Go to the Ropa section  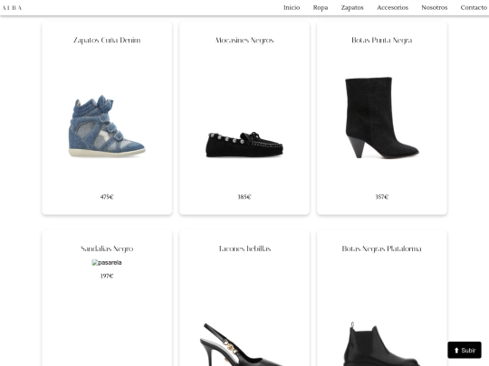click(x=321, y=7)
